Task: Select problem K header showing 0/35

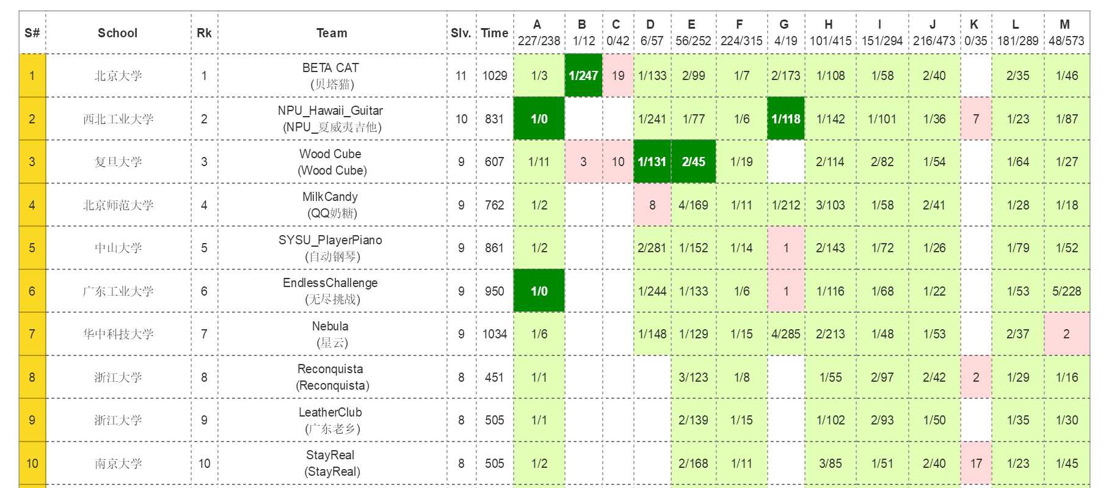Action: [x=975, y=33]
